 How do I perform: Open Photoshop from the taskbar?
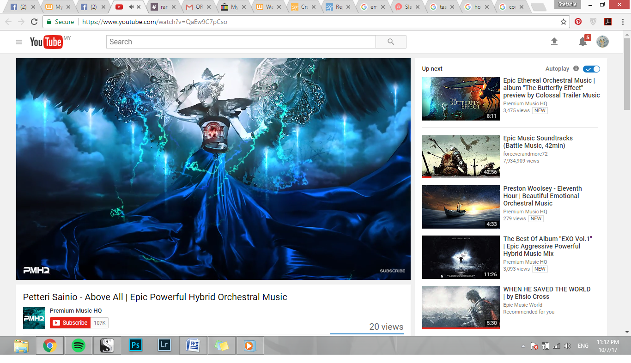point(136,345)
